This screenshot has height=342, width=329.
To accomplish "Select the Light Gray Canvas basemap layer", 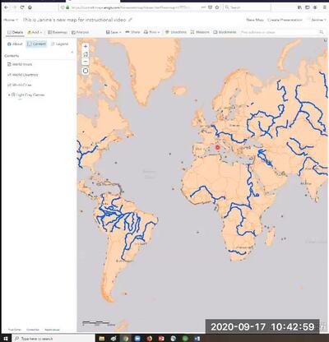I will pos(30,95).
